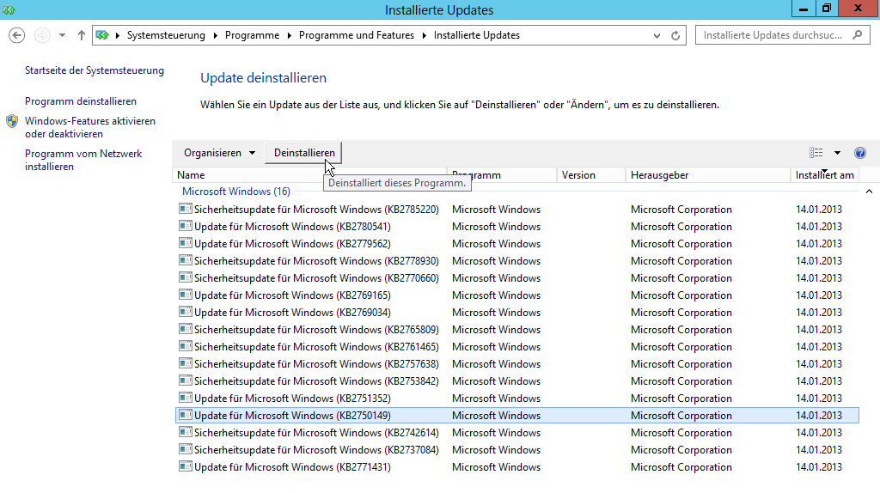Click the Up one level arrow

tap(82, 35)
